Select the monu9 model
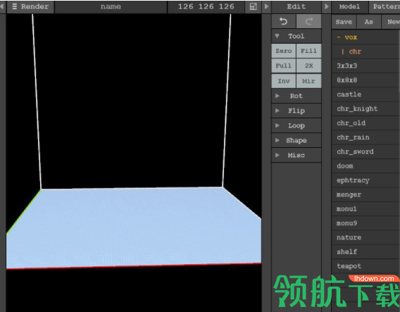The height and width of the screenshot is (312, 400). (x=365, y=223)
